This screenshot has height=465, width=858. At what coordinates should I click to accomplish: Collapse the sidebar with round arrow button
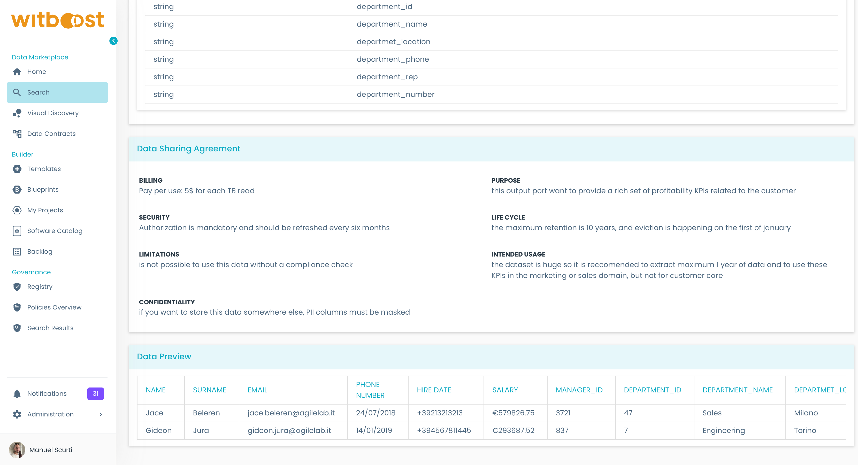coord(113,41)
